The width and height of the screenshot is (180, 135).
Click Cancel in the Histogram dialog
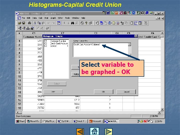[126, 92]
